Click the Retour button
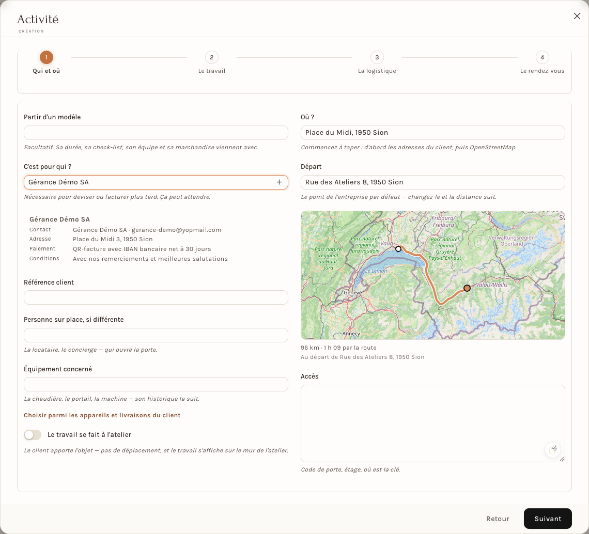The image size is (589, 534). pos(498,519)
